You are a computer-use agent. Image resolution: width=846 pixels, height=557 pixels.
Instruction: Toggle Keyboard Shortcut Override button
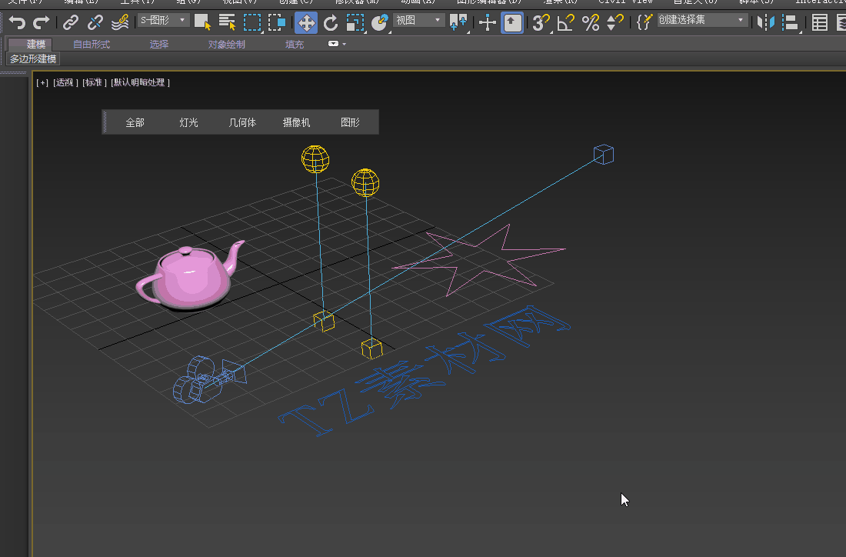click(x=512, y=22)
